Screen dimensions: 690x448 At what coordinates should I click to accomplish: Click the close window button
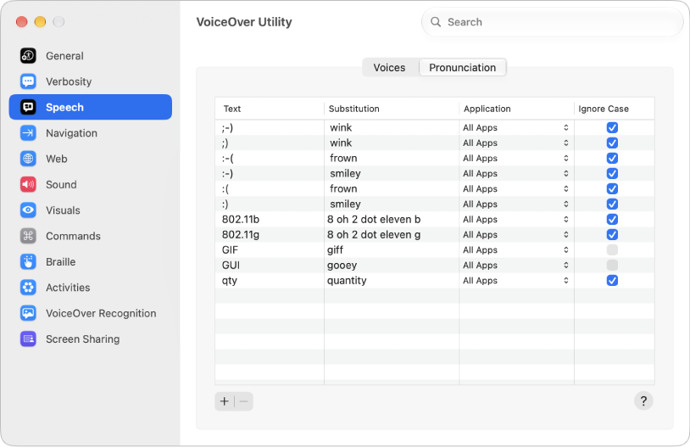coord(21,21)
